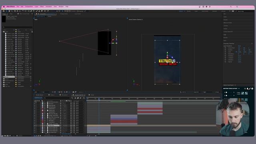
Task: Click the snapshot camera icon under the viewer
Action: point(73,92)
